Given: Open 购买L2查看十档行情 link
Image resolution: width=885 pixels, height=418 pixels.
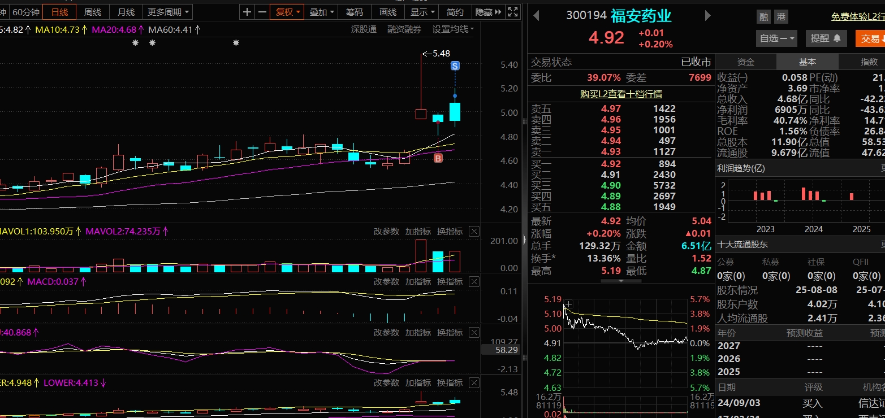Looking at the screenshot, I should point(621,94).
